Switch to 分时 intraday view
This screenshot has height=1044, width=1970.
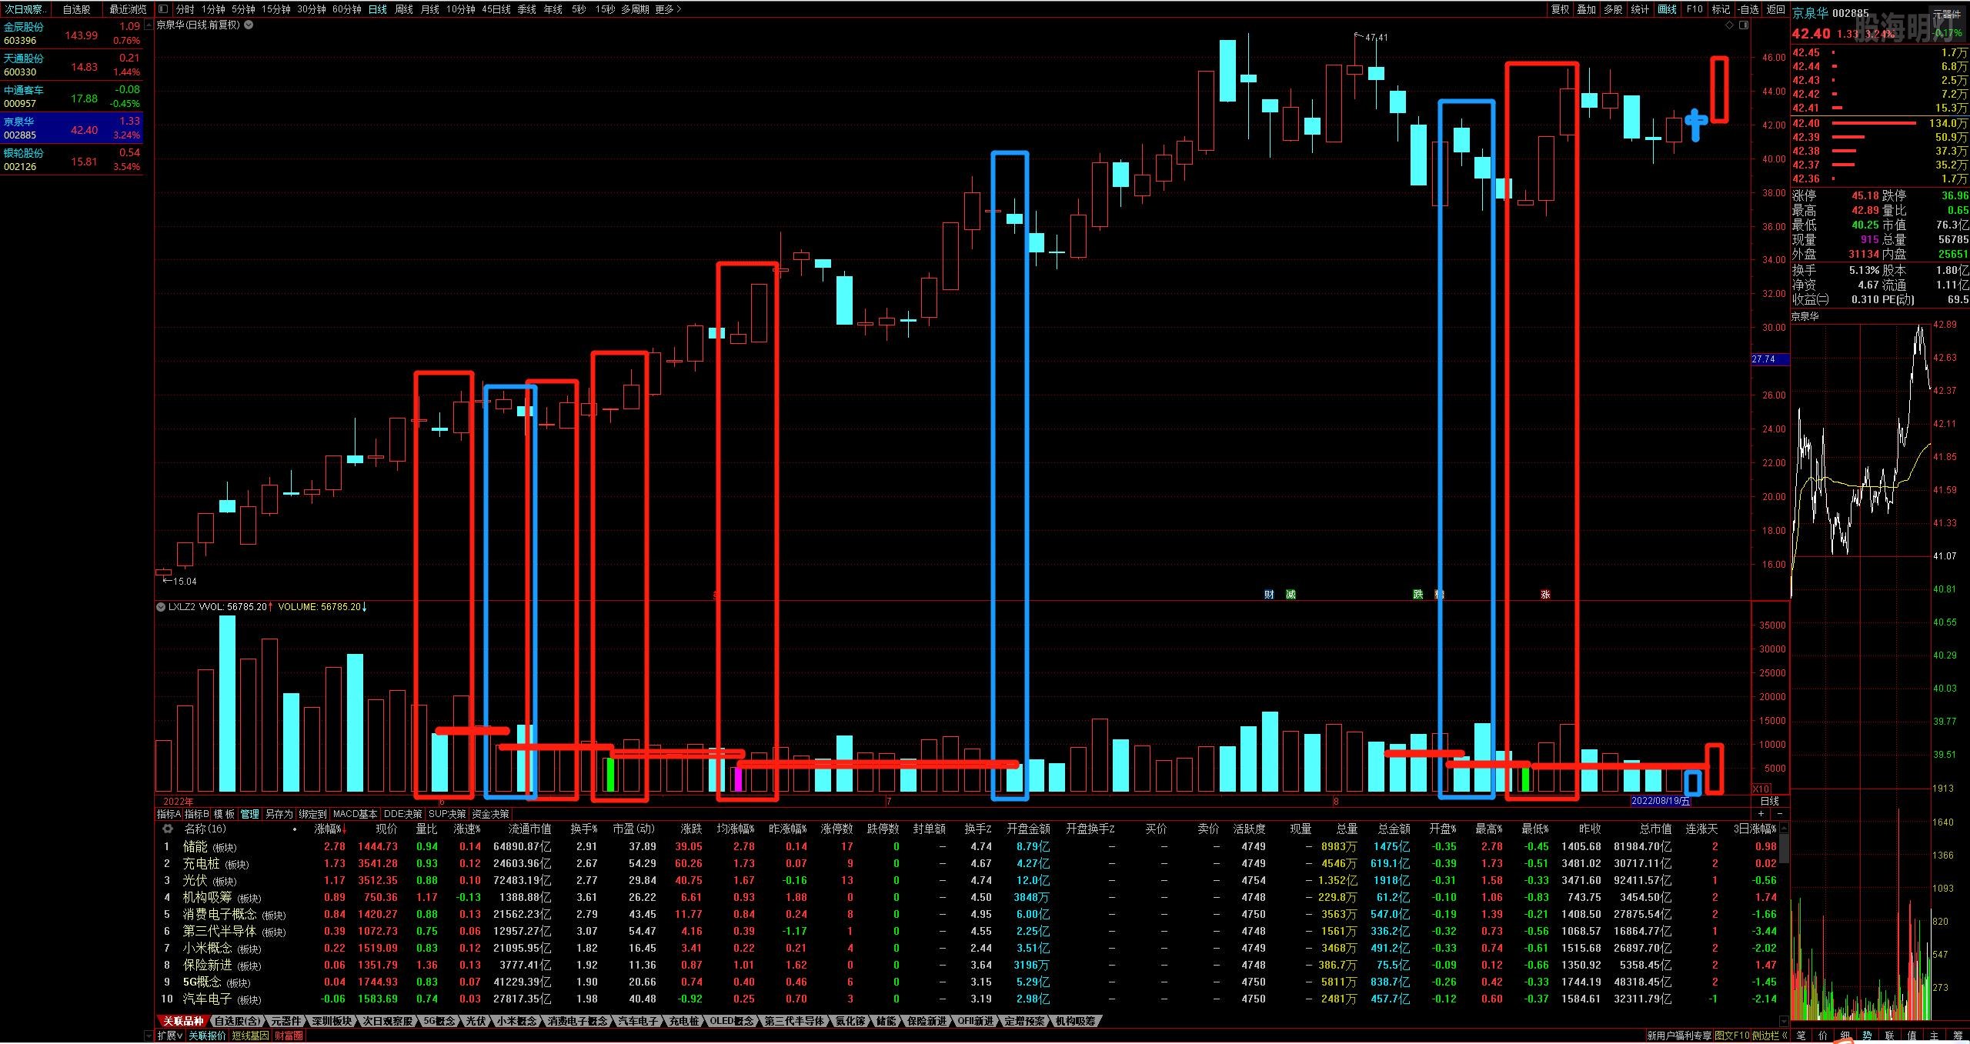tap(185, 9)
